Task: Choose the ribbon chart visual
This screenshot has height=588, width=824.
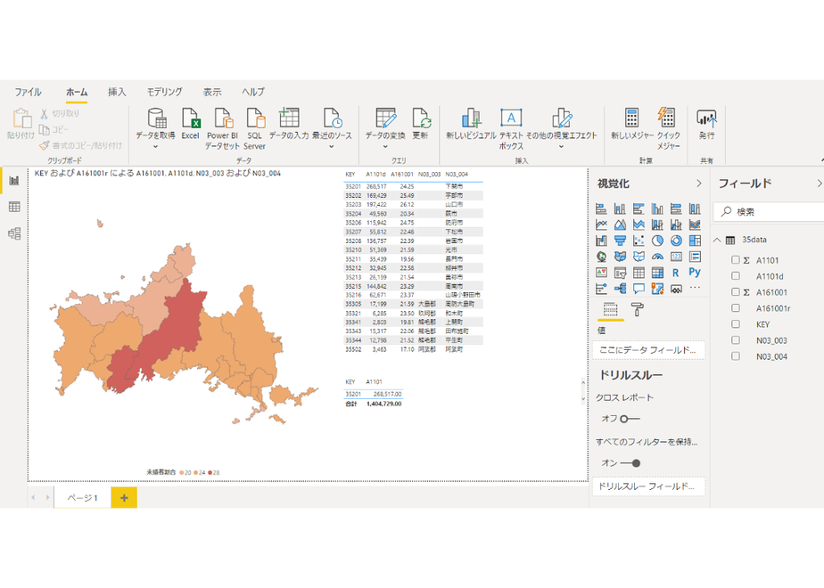Action: [695, 225]
